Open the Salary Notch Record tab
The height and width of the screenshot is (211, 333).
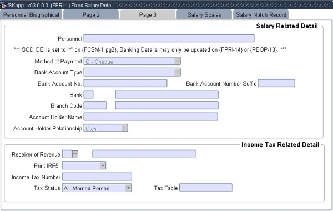(x=261, y=14)
